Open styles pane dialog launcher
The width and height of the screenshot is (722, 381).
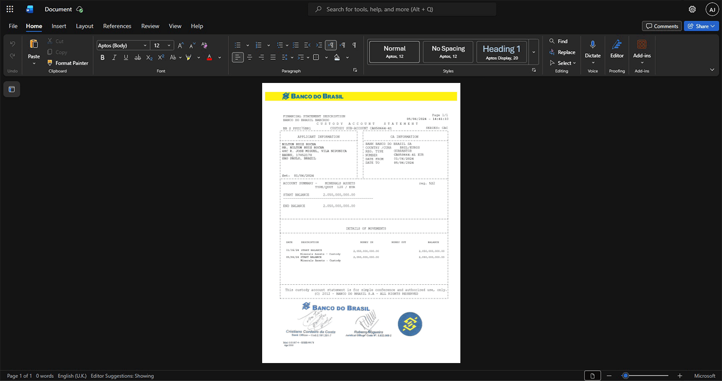[534, 70]
